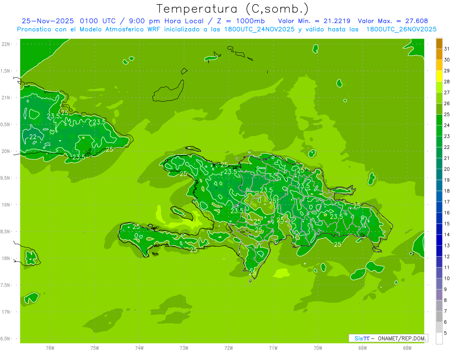The height and width of the screenshot is (353, 457).
Task: Click the 'Z = 1000mb' level text
Action: point(241,21)
